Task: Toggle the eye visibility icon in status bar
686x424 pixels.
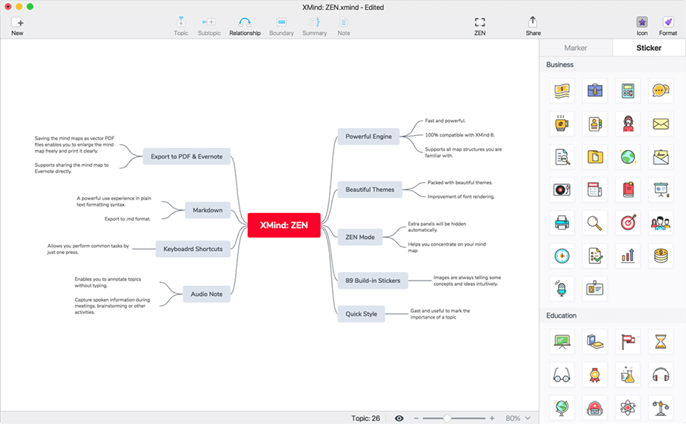Action: [x=399, y=418]
